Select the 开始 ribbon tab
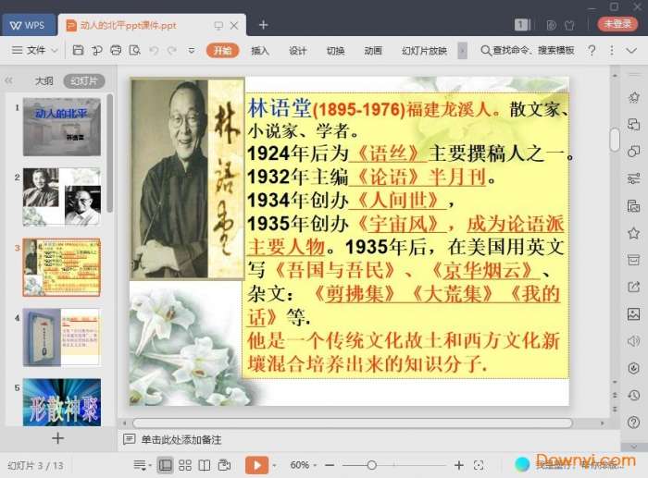The image size is (648, 478). 222,50
